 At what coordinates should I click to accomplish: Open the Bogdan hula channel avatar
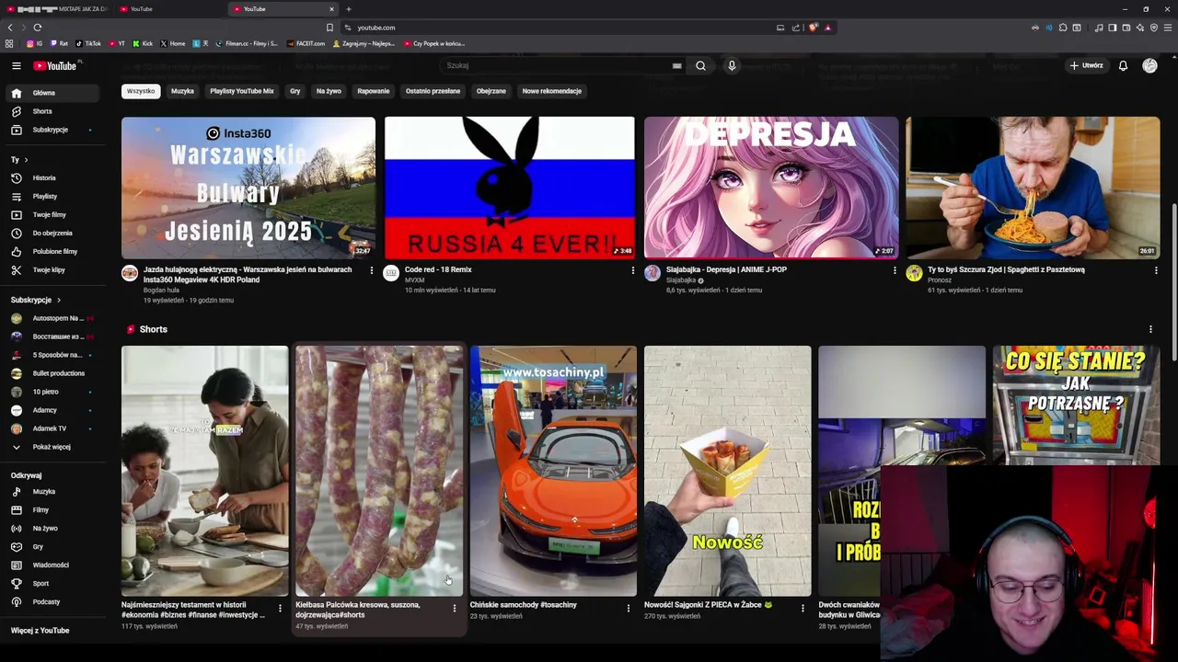pyautogui.click(x=130, y=273)
